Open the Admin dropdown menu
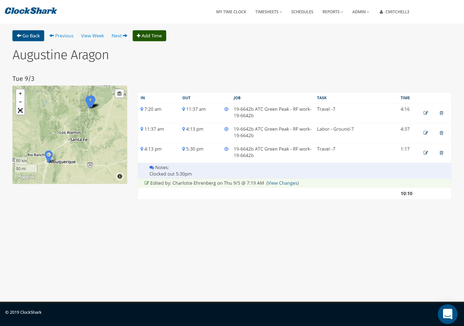The image size is (464, 326). (x=361, y=12)
